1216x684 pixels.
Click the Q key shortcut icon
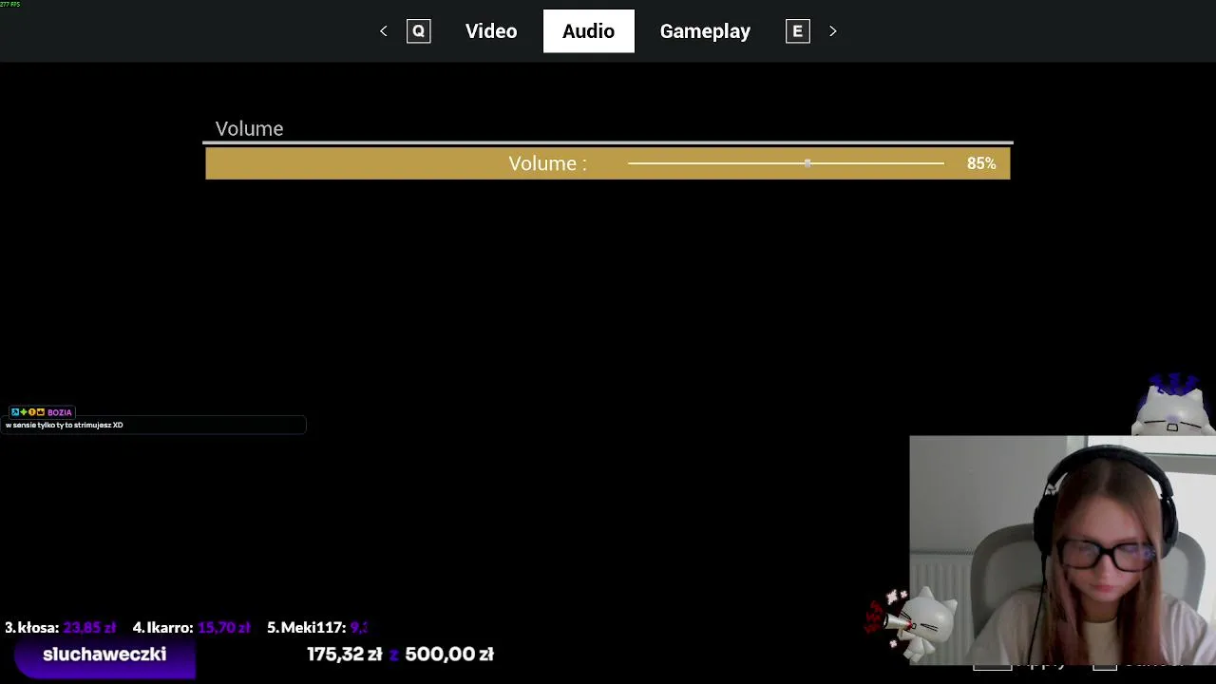pyautogui.click(x=418, y=31)
